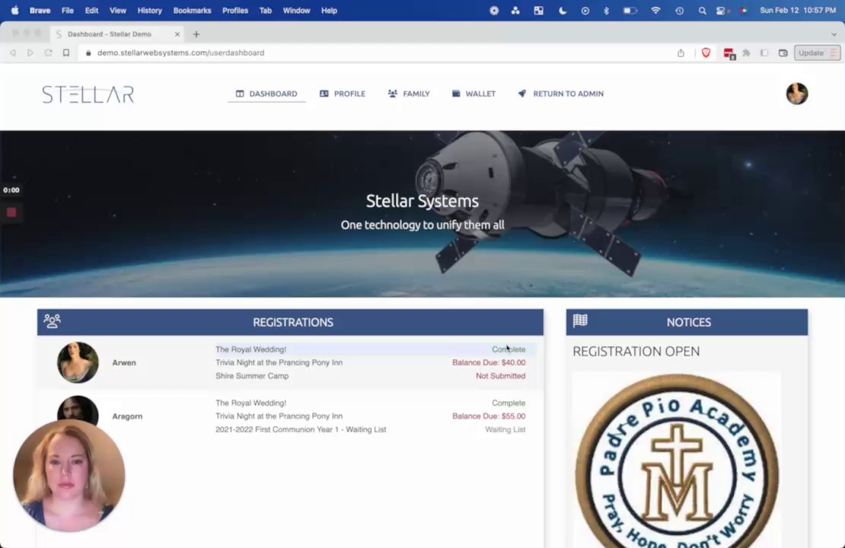Click the menu bar clock

(x=798, y=10)
